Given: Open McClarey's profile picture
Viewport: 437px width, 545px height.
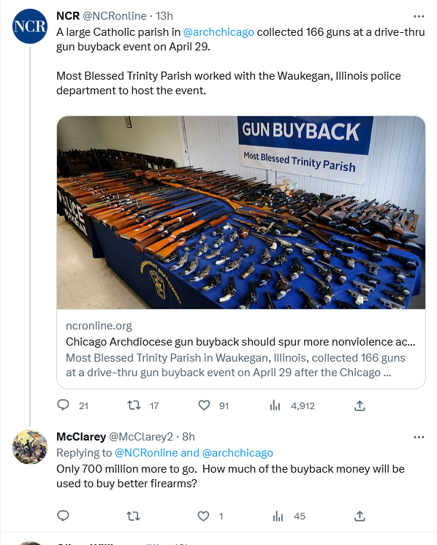Looking at the screenshot, I should (x=30, y=447).
